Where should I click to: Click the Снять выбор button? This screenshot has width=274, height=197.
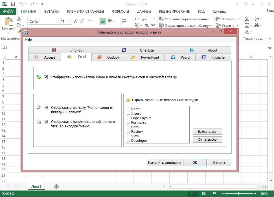click(x=207, y=140)
